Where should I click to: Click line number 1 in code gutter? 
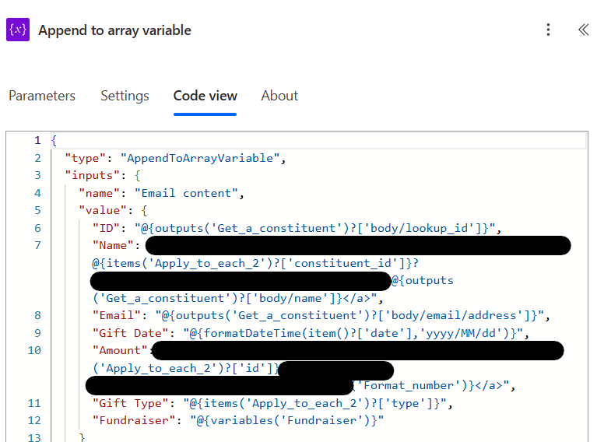pyautogui.click(x=37, y=141)
